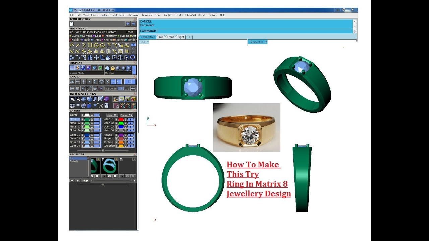Set snap value to 0.5
Screen dimensions: 429x241
point(120,89)
